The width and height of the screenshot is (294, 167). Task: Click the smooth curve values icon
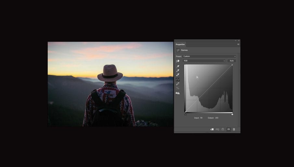178,88
